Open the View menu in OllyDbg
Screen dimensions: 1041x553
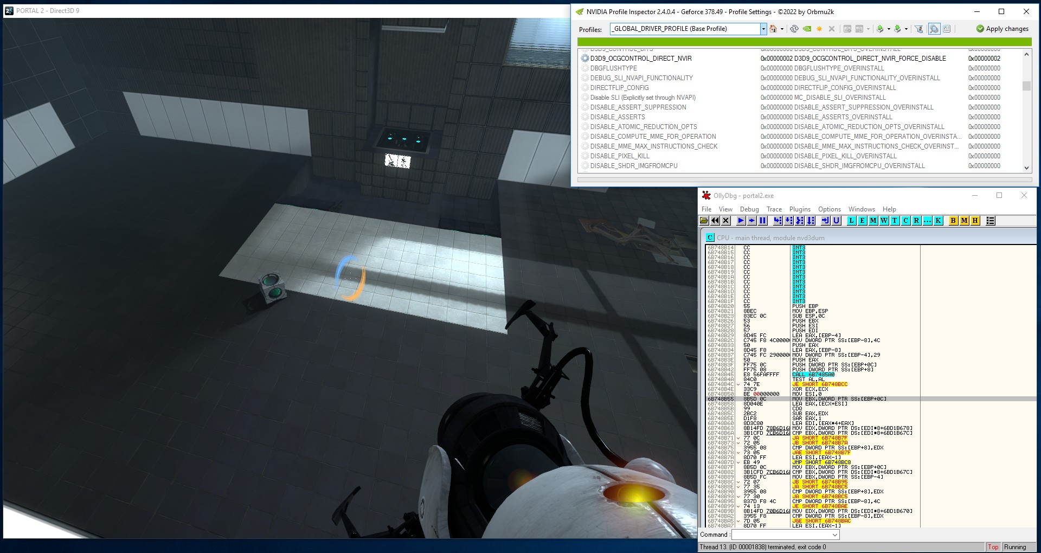[725, 209]
